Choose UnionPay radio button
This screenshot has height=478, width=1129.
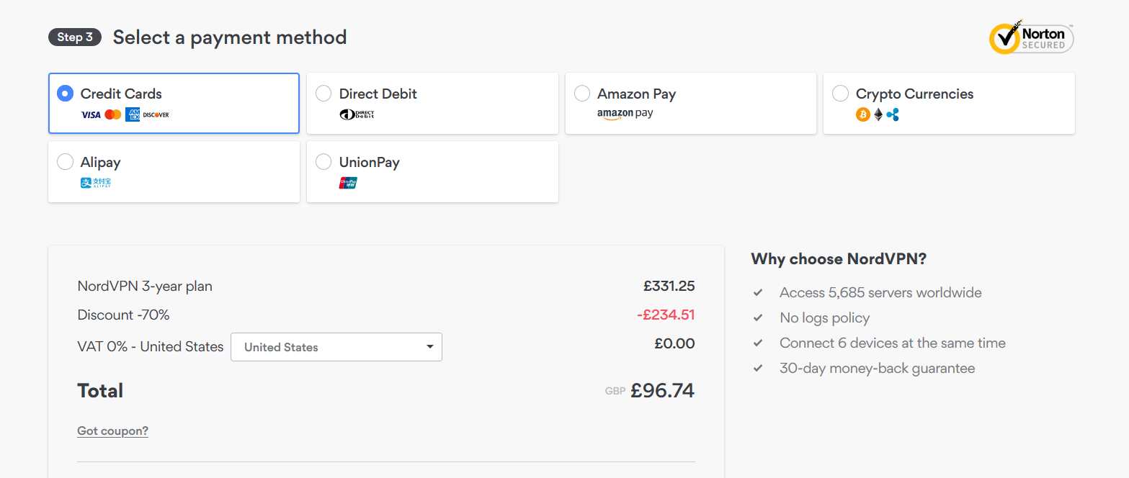tap(324, 162)
